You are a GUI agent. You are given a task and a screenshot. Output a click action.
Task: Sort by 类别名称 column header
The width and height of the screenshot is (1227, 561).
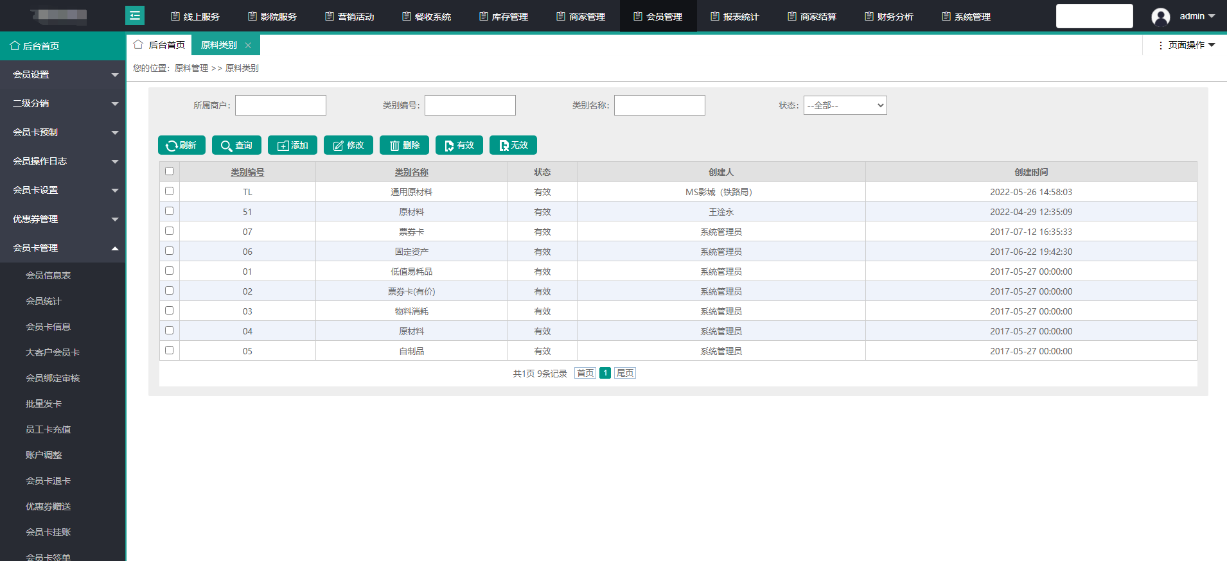click(411, 172)
